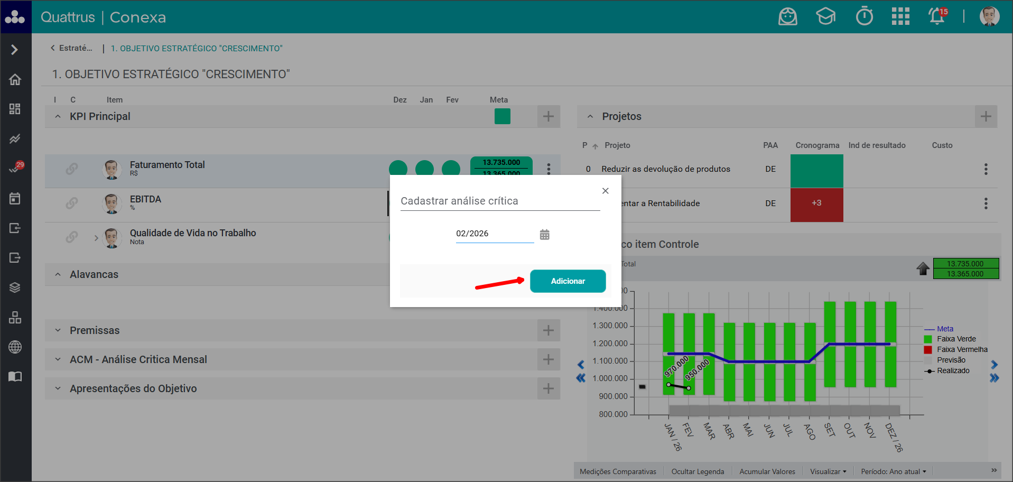Click the month input field 02/2026
The image size is (1013, 482).
click(494, 234)
